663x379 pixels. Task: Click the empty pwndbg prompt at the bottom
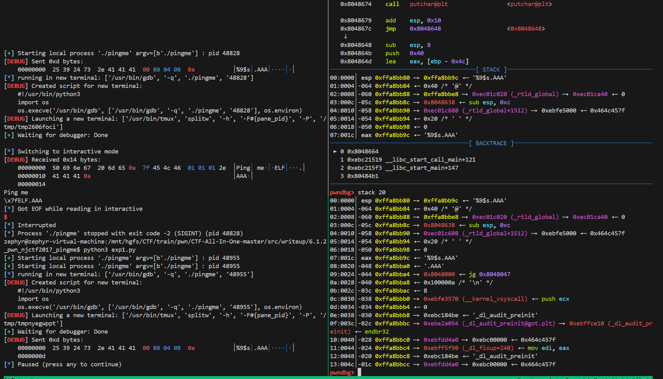pos(342,372)
